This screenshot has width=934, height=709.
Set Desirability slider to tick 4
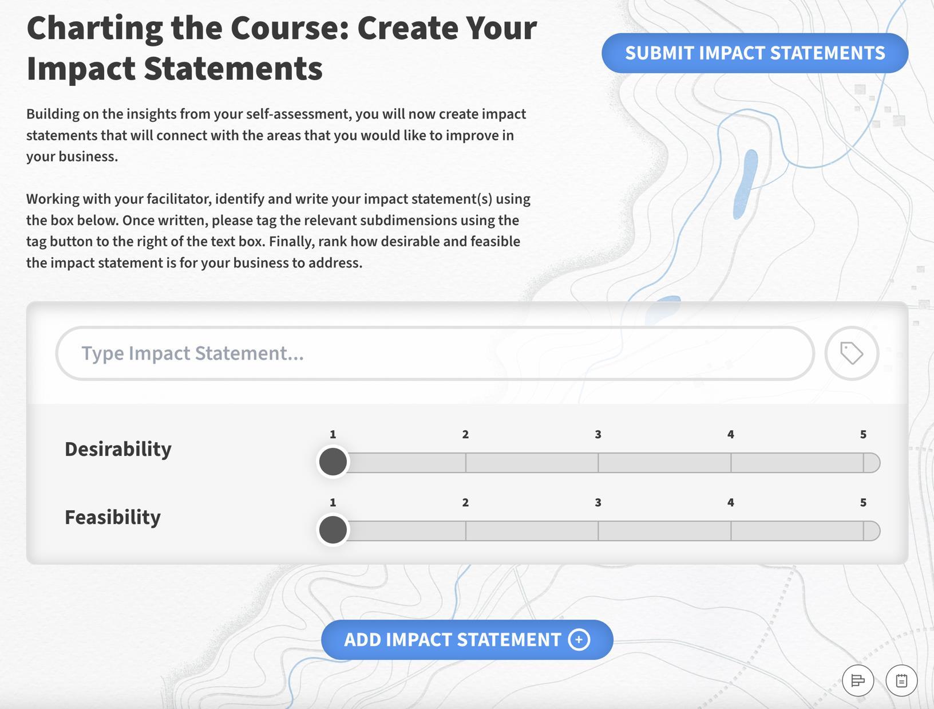click(x=731, y=462)
